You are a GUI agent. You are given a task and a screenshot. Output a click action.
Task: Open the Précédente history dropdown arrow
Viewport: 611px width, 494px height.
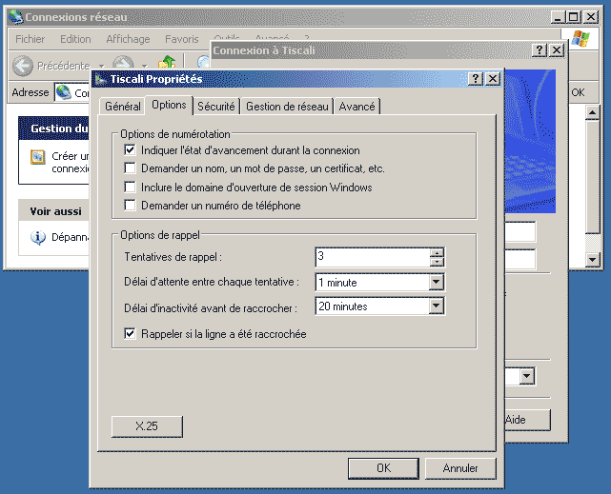[x=101, y=66]
